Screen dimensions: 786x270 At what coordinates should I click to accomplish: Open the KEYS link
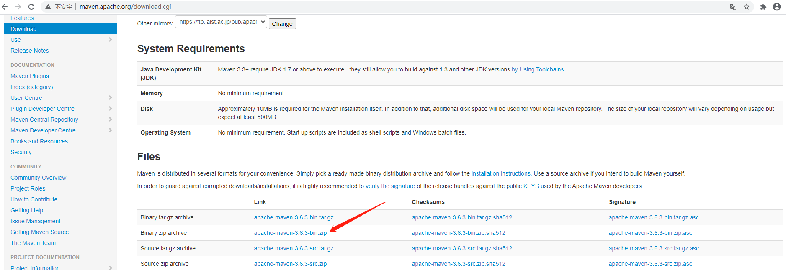531,186
